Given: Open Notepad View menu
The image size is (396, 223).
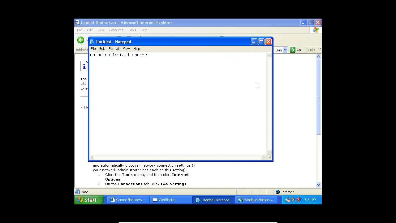Looking at the screenshot, I should coord(126,49).
